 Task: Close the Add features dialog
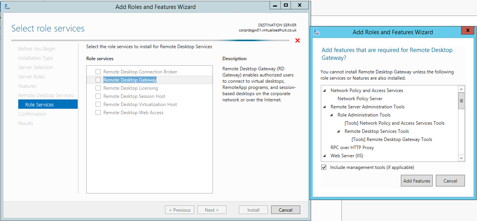(467, 32)
